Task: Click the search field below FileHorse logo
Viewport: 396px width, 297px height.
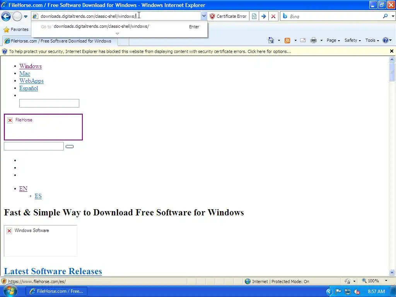Action: (x=34, y=146)
